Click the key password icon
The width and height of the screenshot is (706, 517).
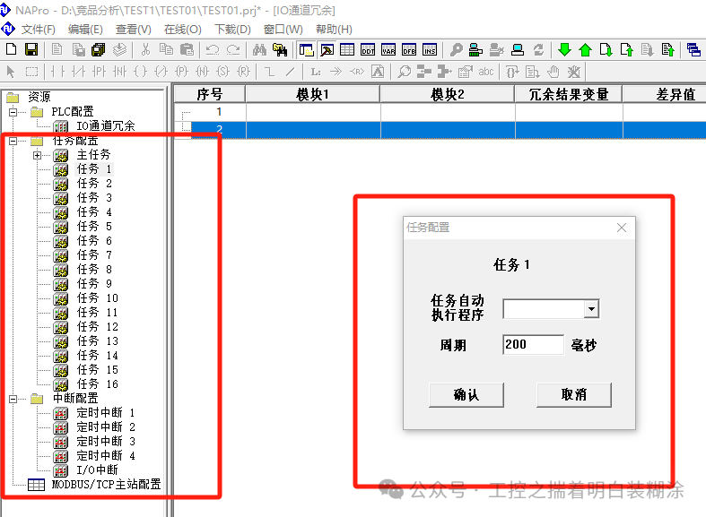pyautogui.click(x=456, y=49)
